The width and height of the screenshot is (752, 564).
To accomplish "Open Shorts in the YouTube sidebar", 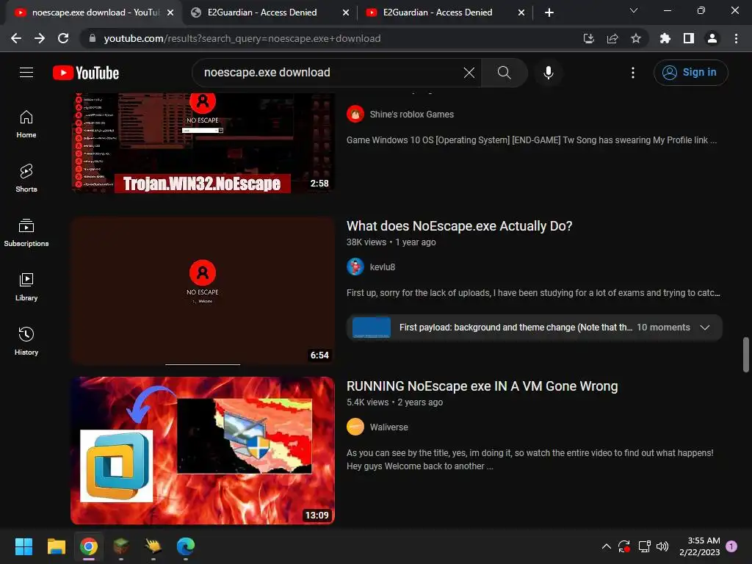I will click(x=26, y=178).
